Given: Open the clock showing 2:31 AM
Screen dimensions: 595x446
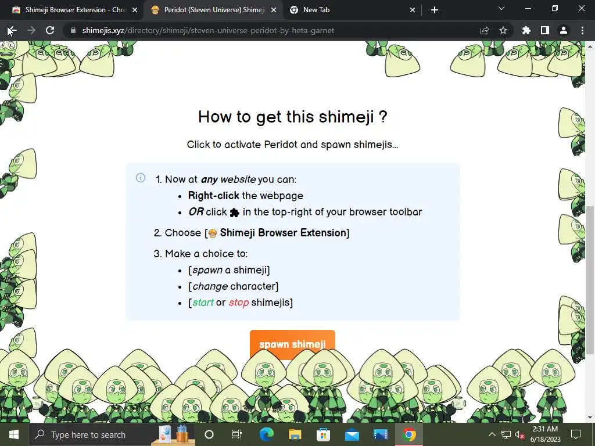Looking at the screenshot, I should coord(545,434).
